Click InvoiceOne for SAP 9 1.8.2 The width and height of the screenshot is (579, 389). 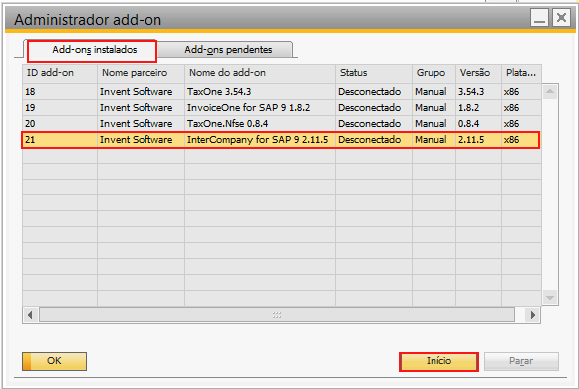click(248, 108)
